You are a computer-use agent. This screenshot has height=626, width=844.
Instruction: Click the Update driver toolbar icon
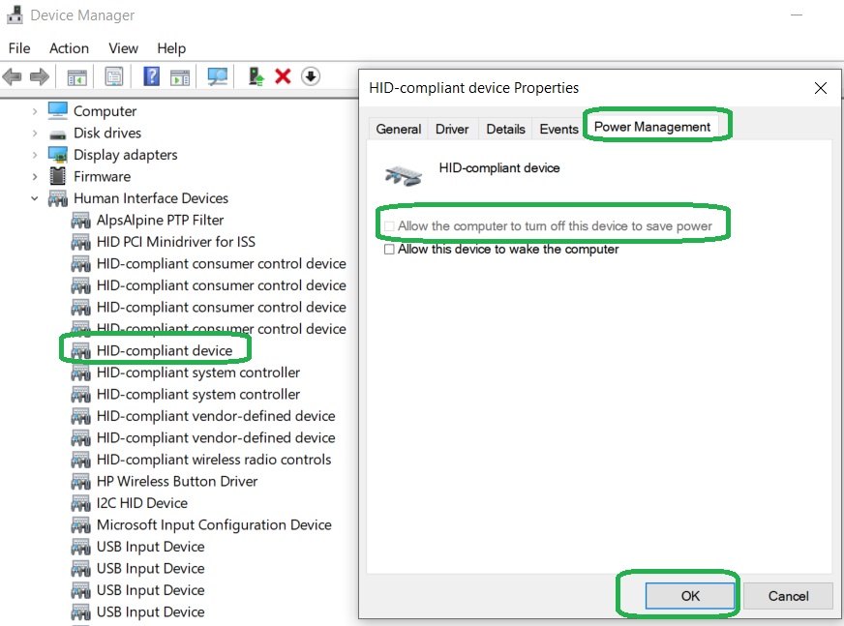[x=256, y=76]
